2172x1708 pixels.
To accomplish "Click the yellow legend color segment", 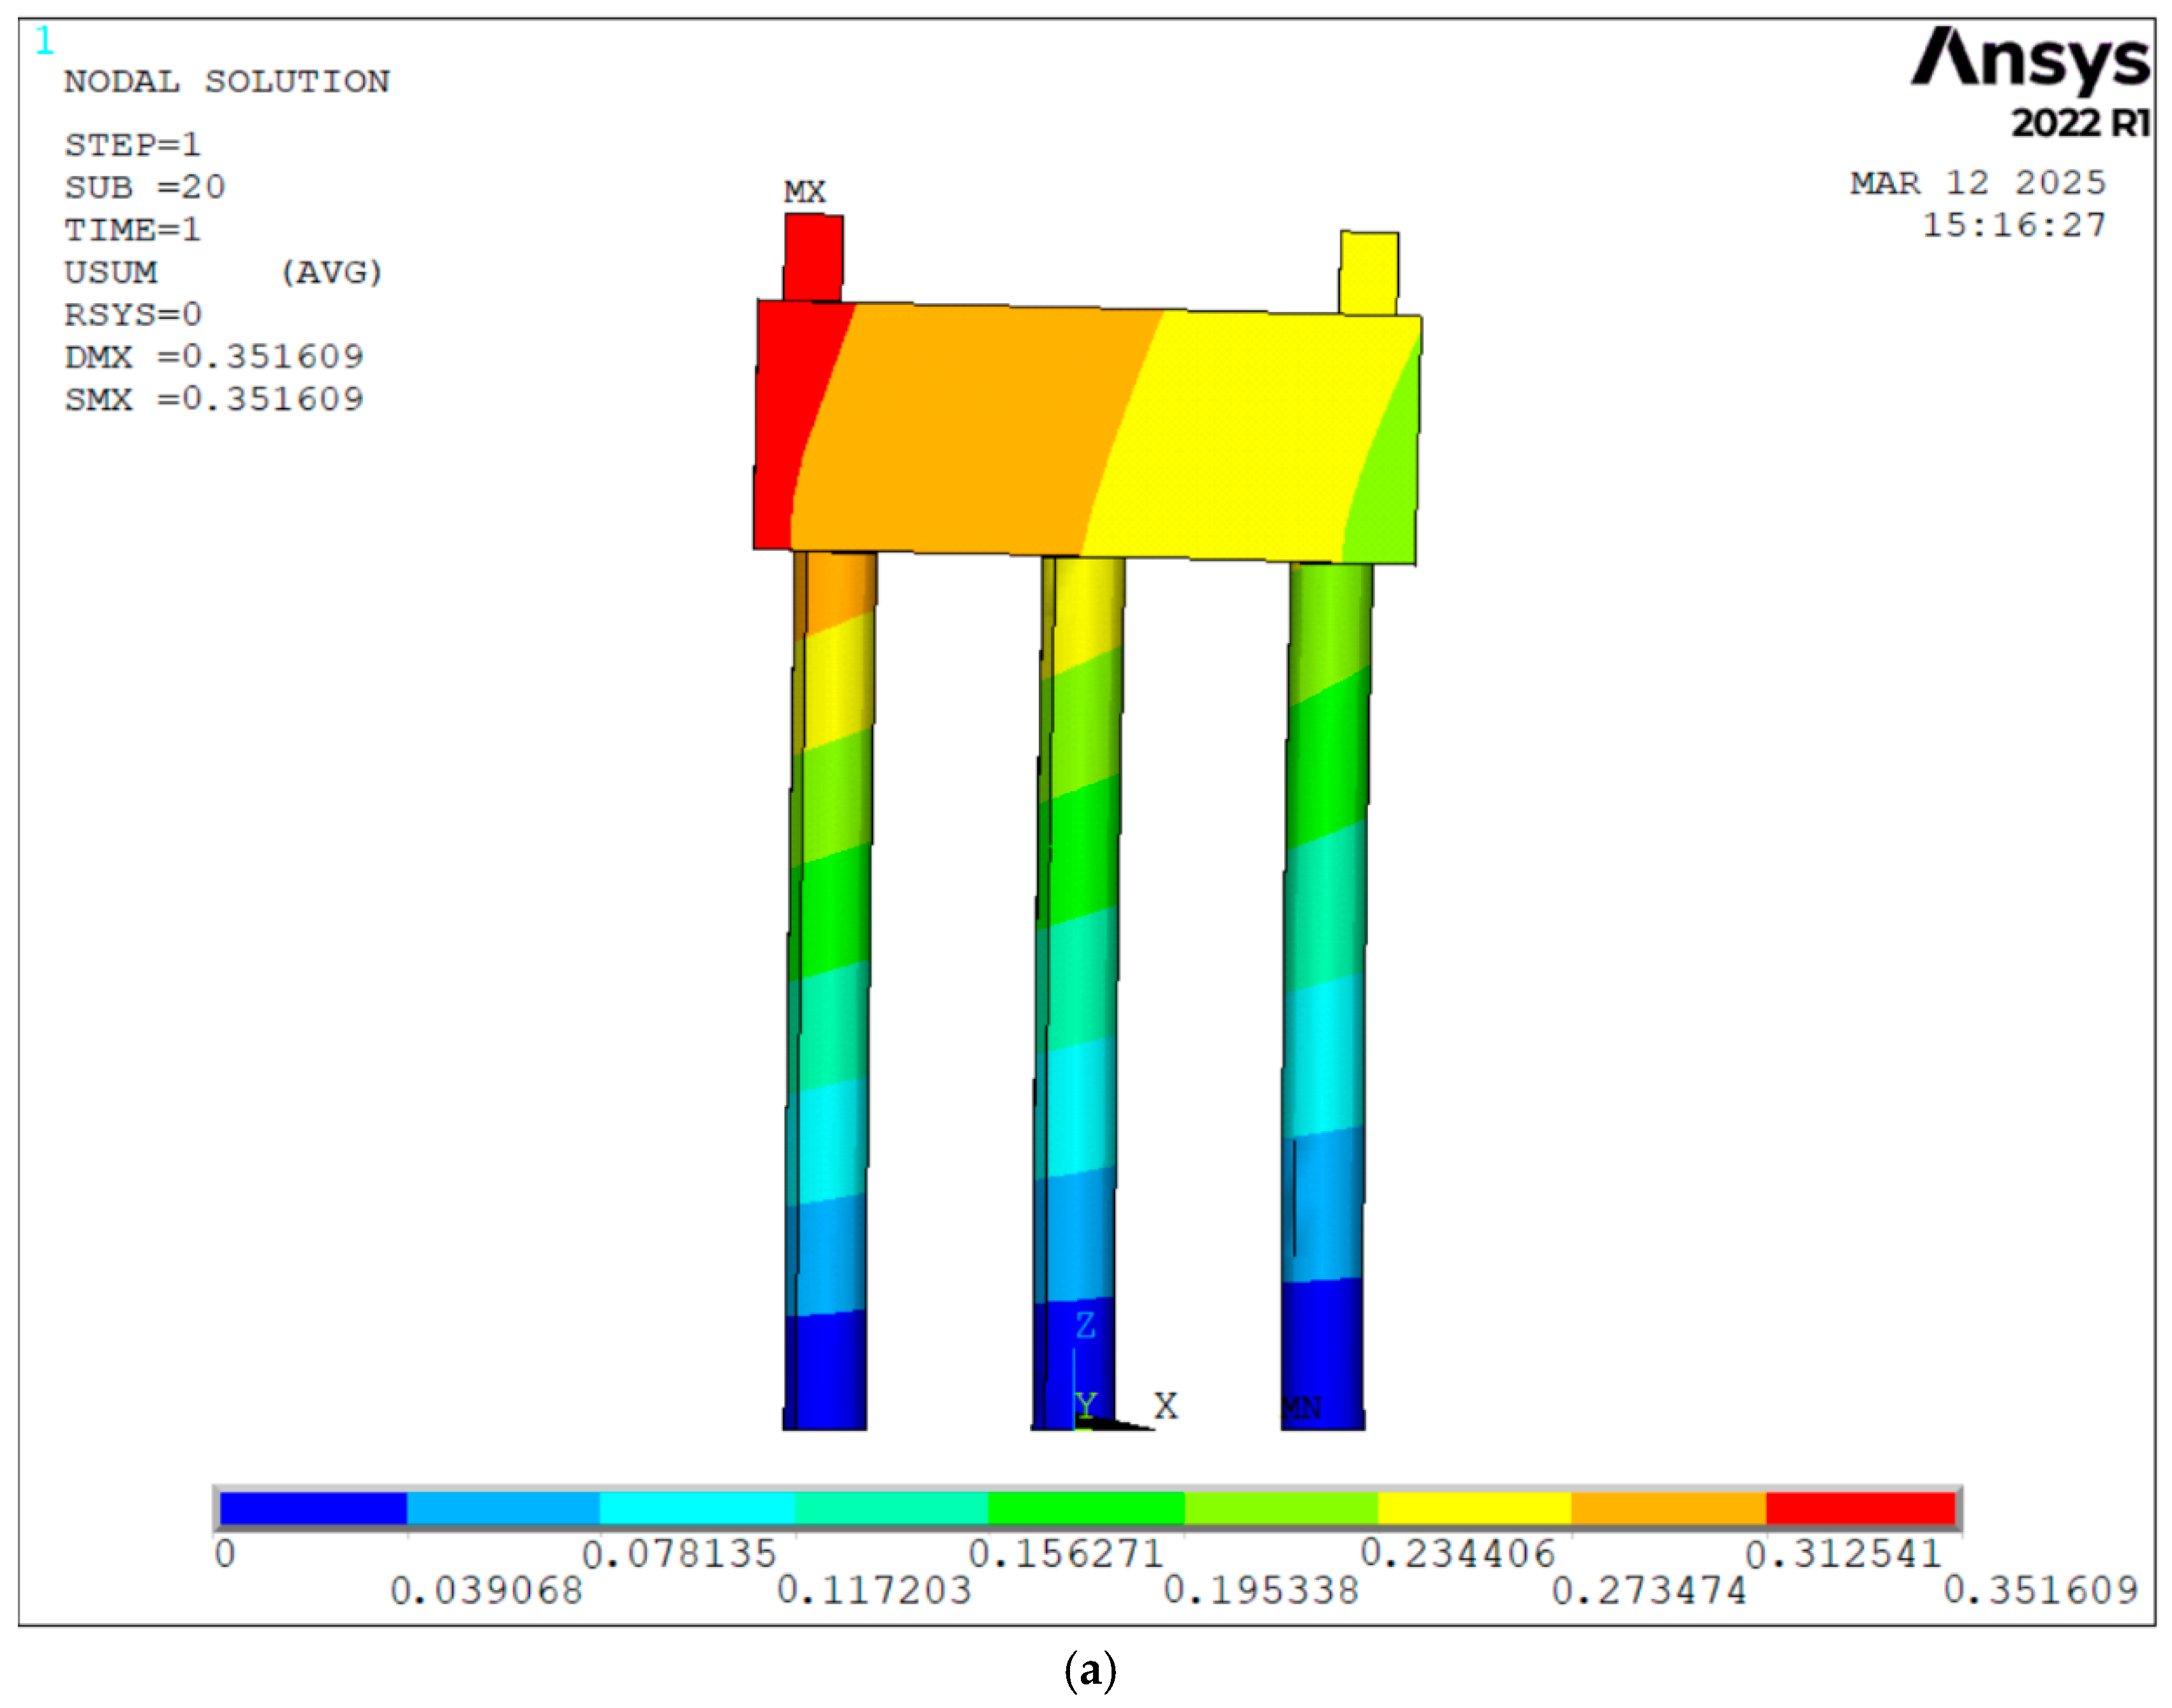I will point(1474,1508).
